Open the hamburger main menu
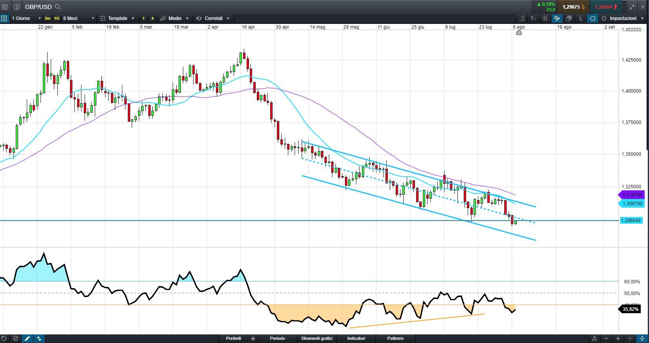This screenshot has width=649, height=343. click(5, 7)
